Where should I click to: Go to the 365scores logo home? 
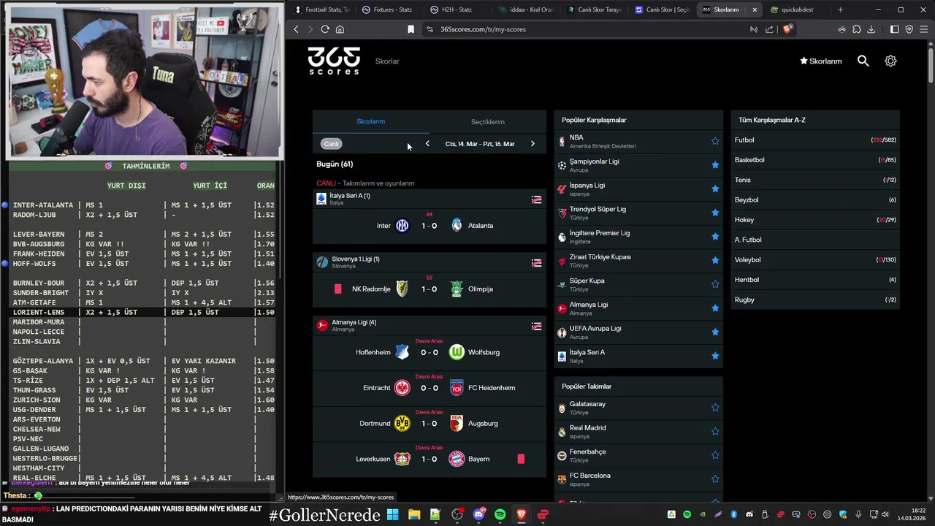pos(334,61)
